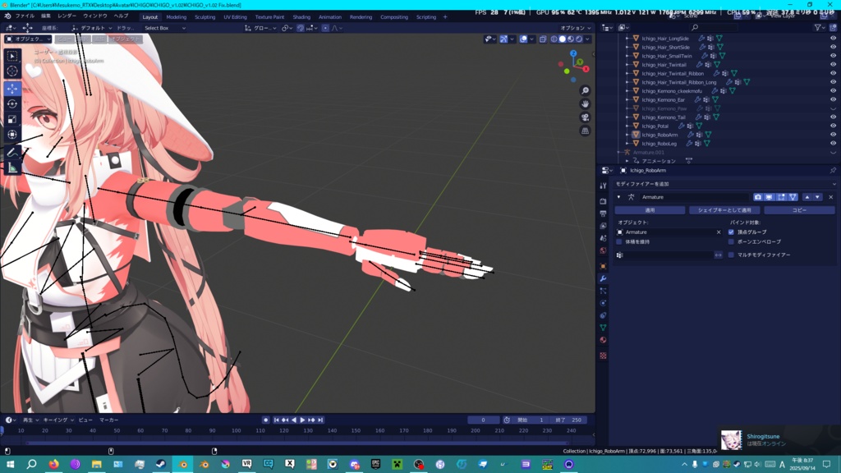Open the ファイル menu

pos(25,16)
